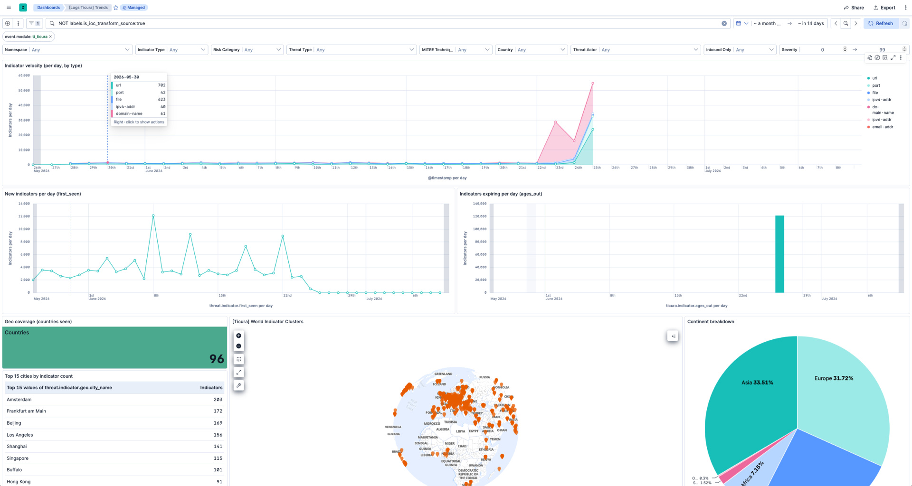912x486 pixels.
Task: Click the compass explore icon on velocity panel
Action: pos(877,58)
